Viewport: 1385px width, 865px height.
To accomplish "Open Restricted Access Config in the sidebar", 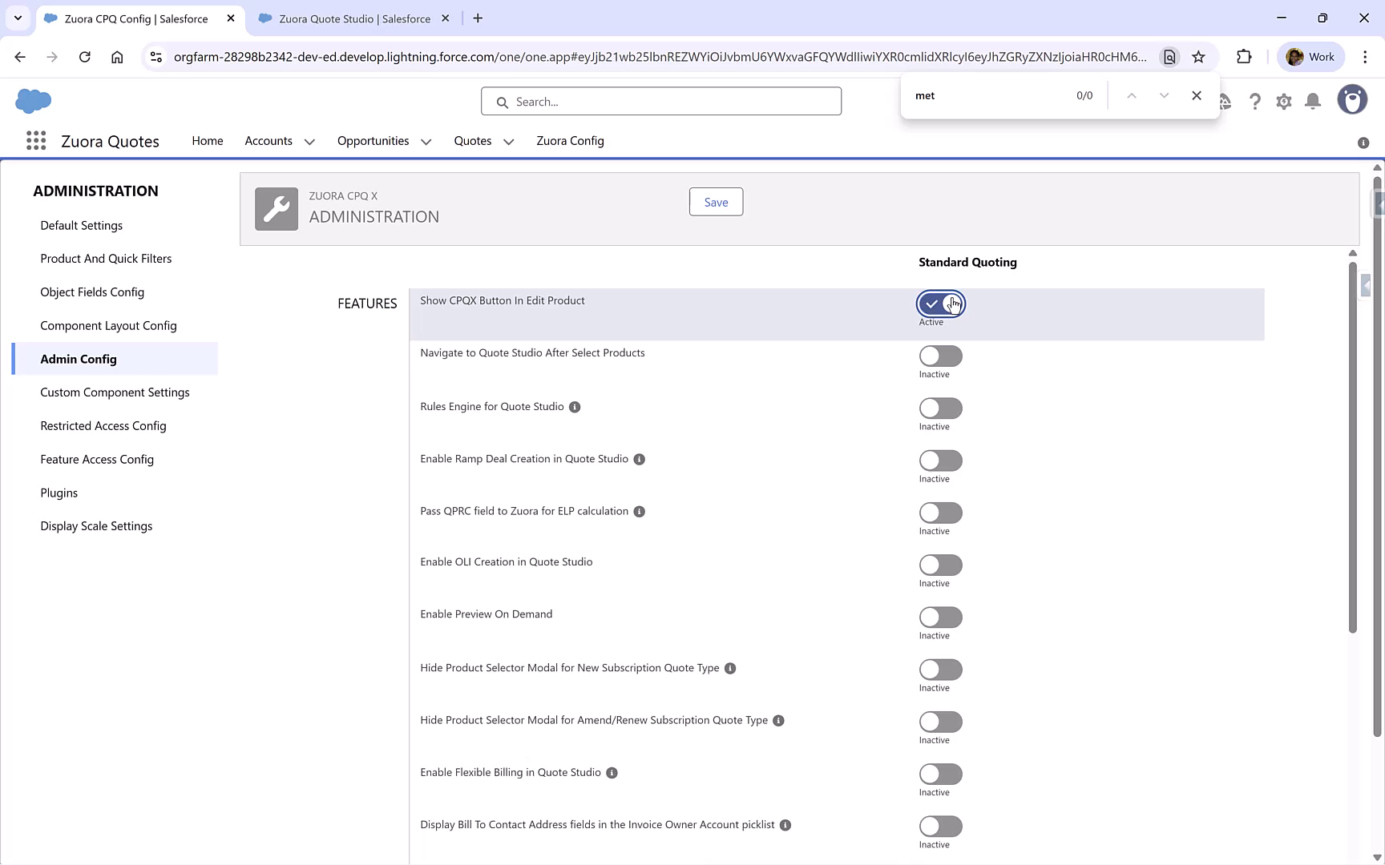I will point(103,425).
